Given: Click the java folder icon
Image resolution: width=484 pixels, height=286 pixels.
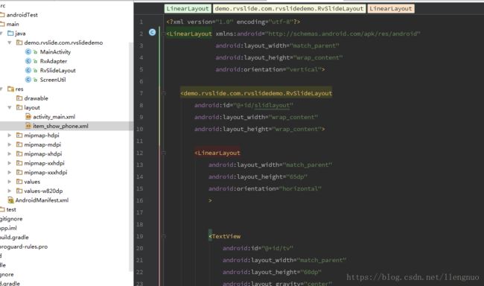Looking at the screenshot, I should 10,34.
